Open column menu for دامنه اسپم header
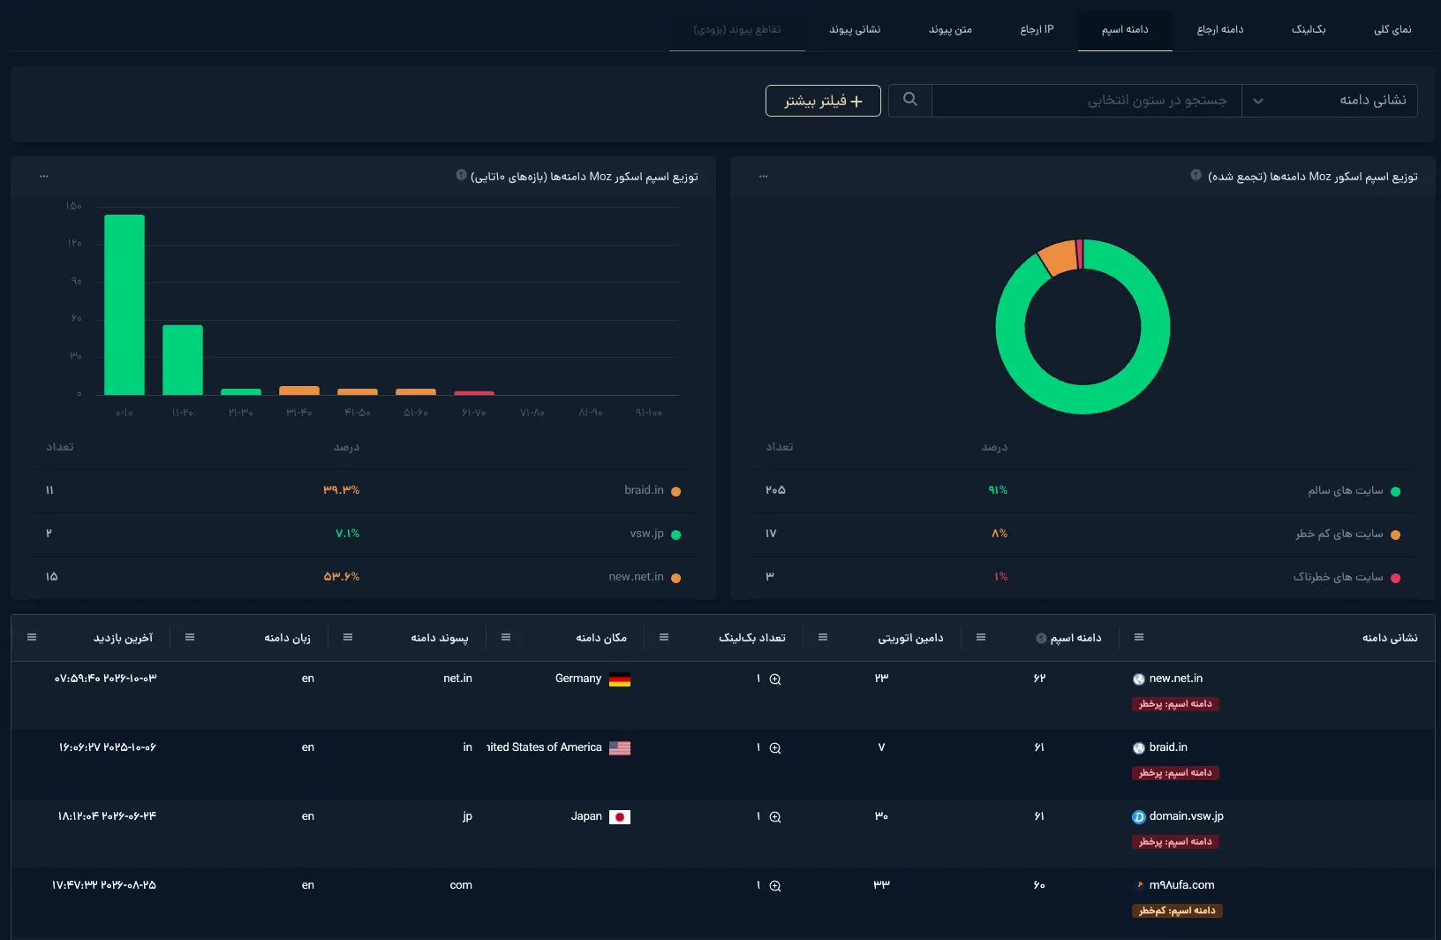 [x=981, y=637]
